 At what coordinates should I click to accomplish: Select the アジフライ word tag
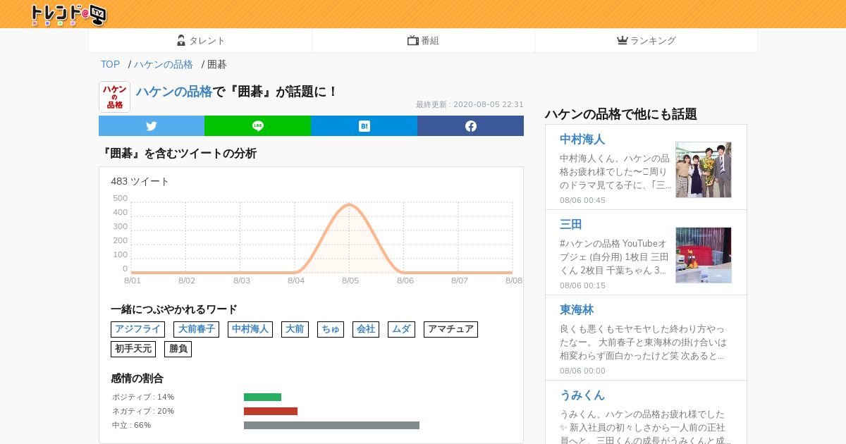click(x=137, y=329)
